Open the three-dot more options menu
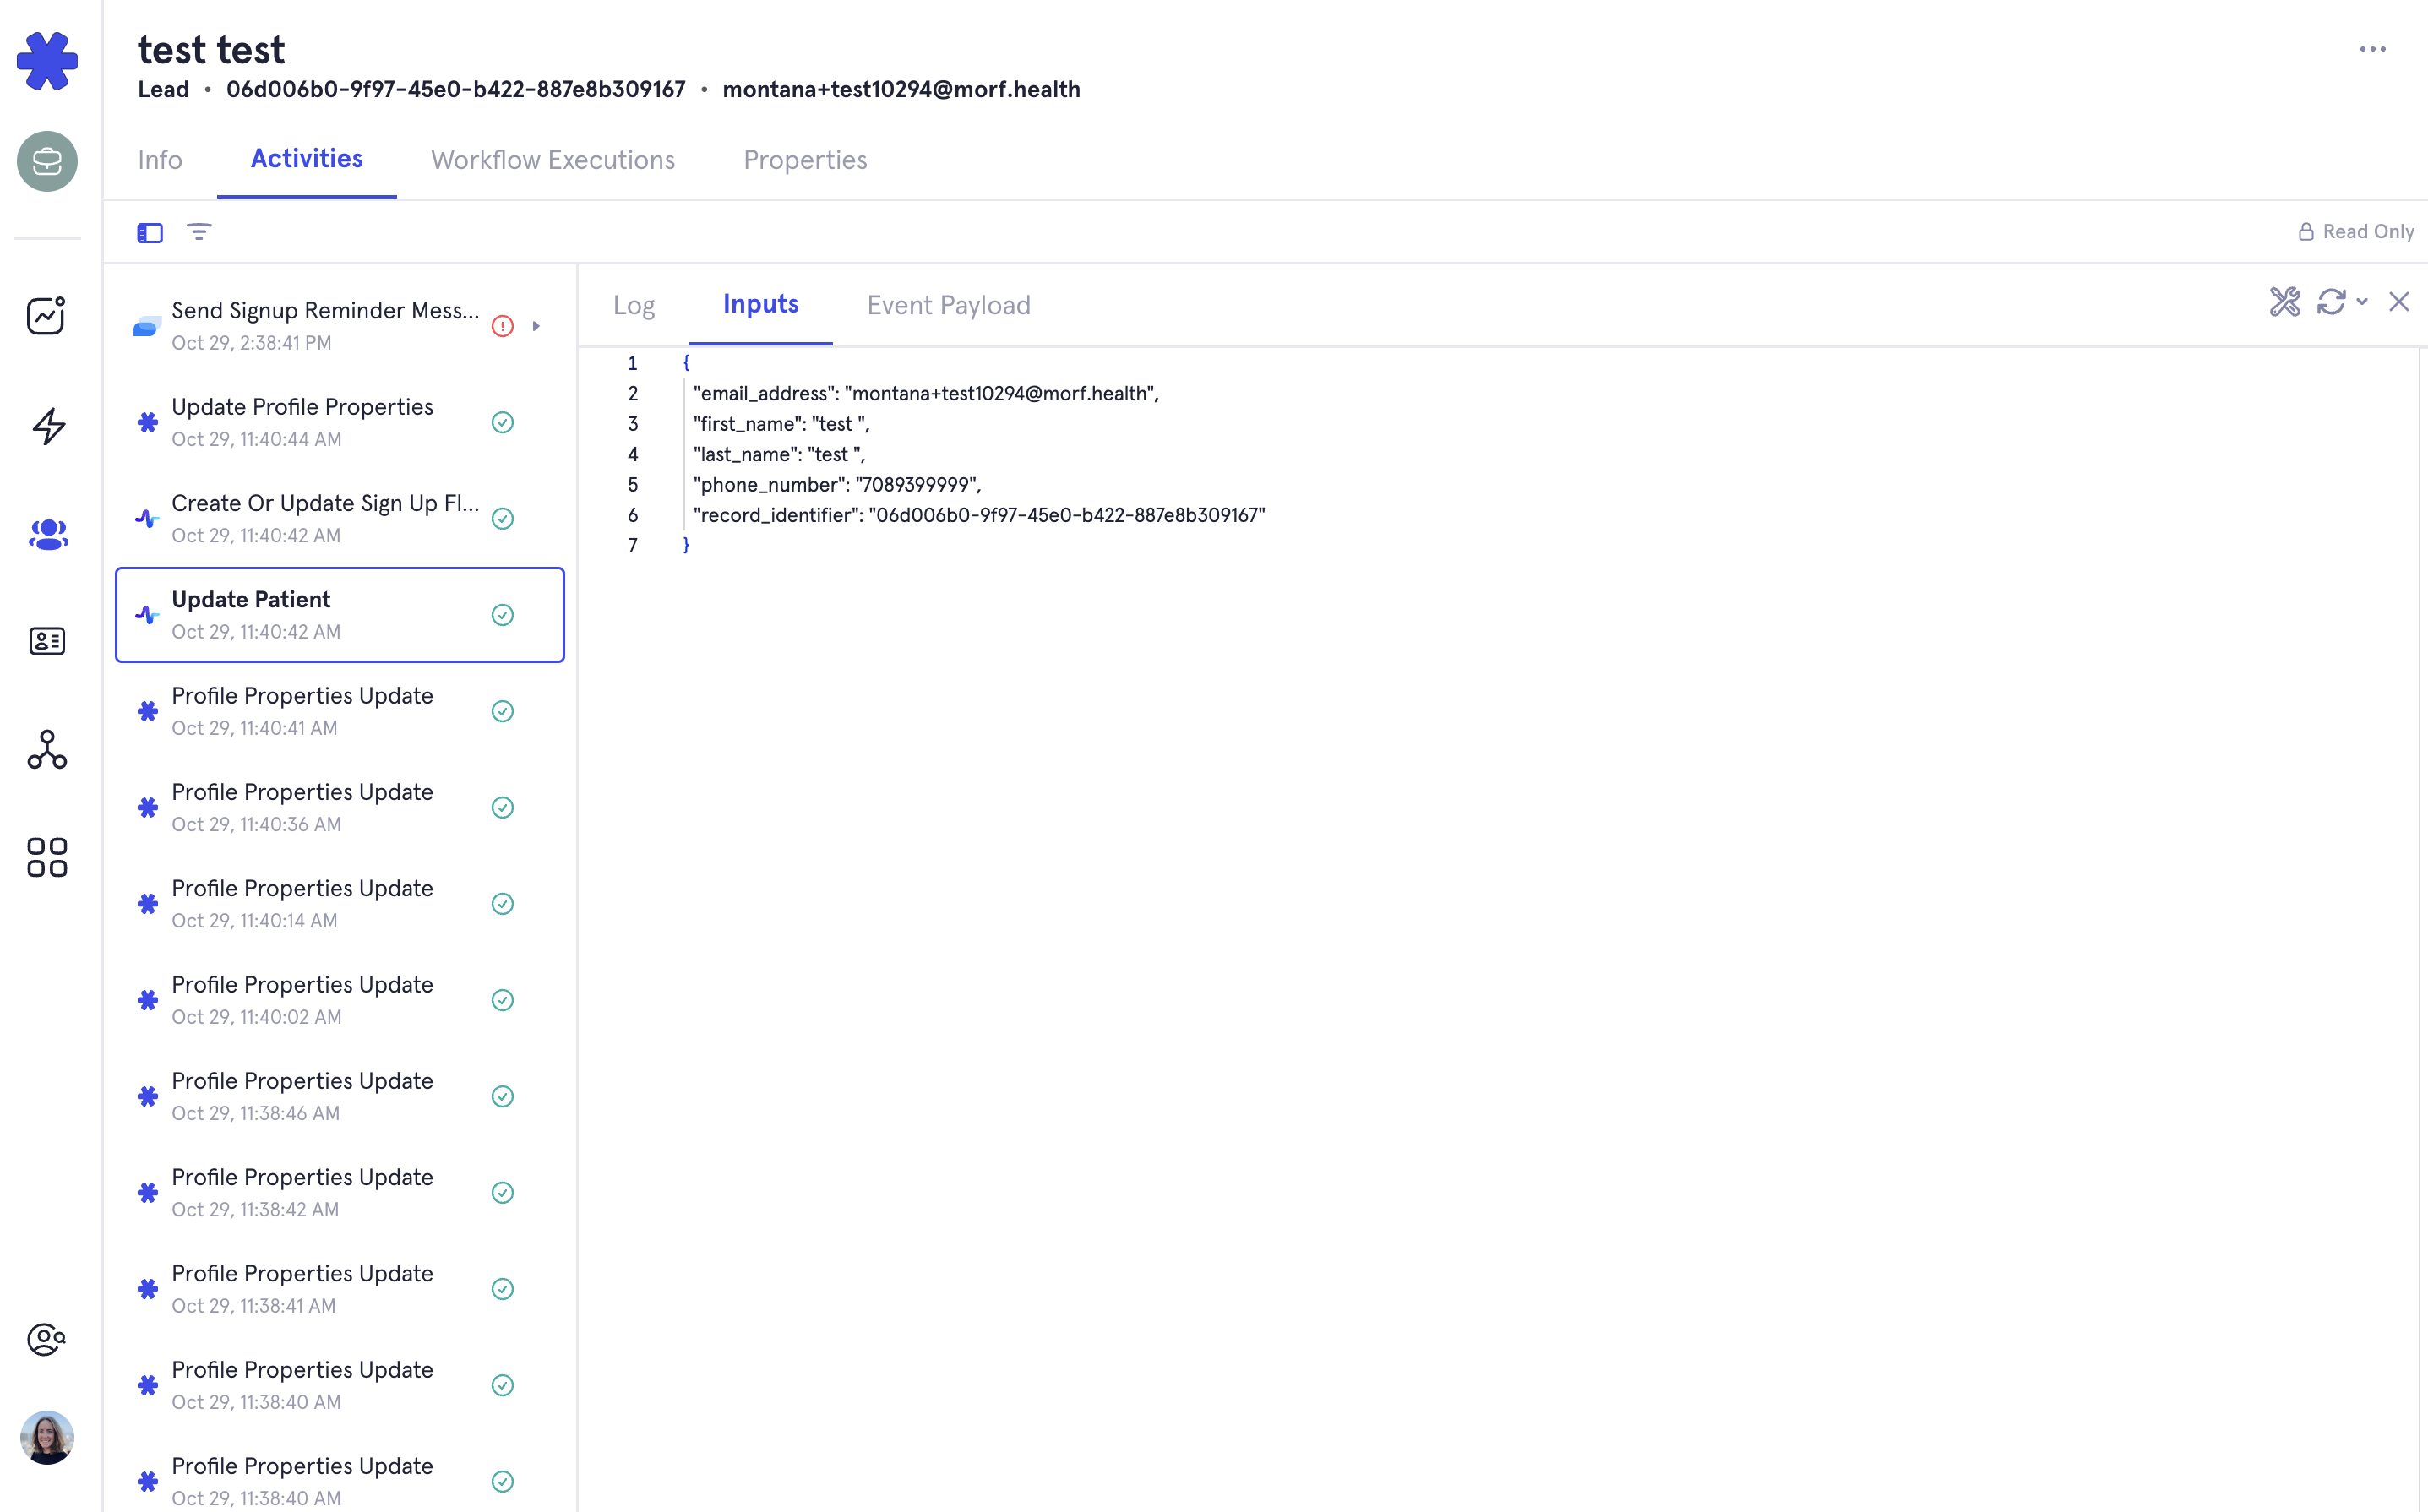 (x=2372, y=49)
